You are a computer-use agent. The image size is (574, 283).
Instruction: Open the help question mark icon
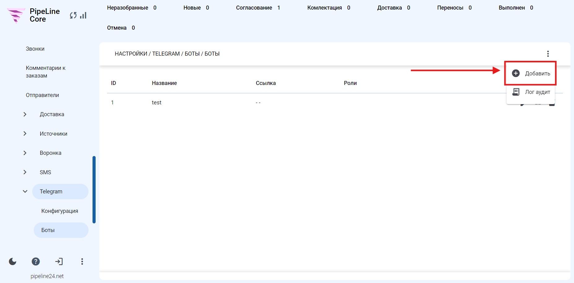pyautogui.click(x=36, y=262)
